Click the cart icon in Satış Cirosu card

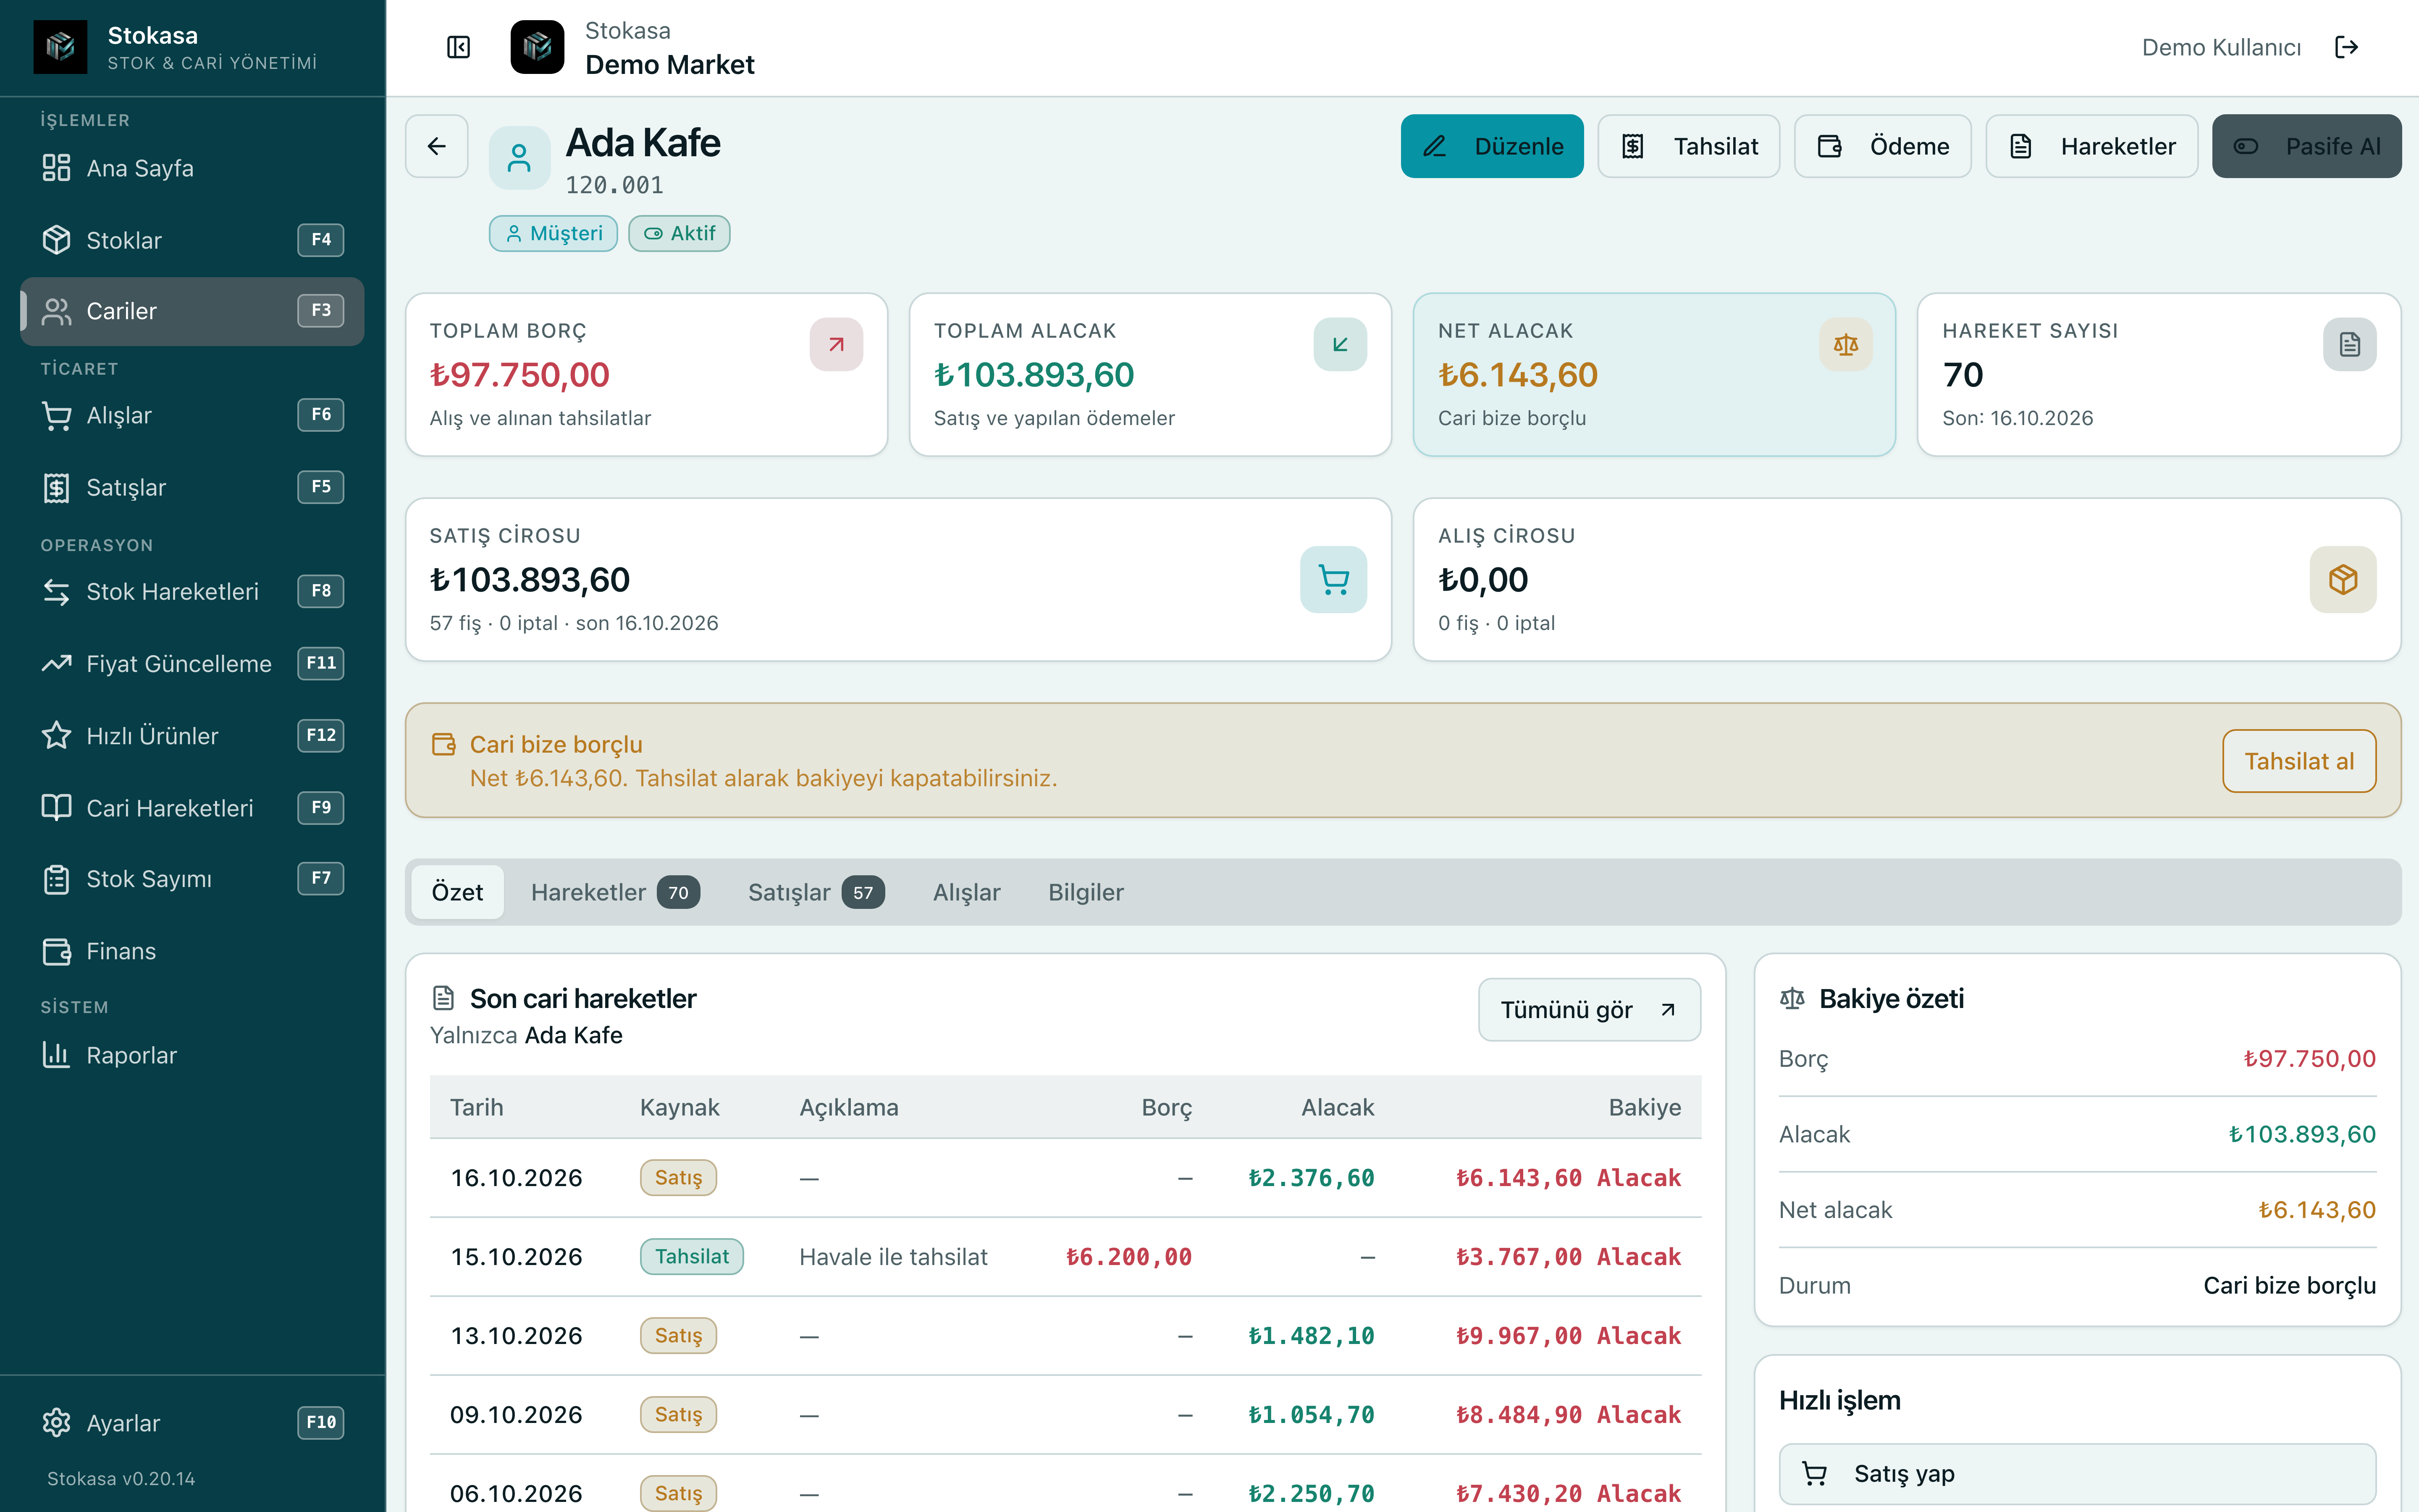click(1333, 579)
